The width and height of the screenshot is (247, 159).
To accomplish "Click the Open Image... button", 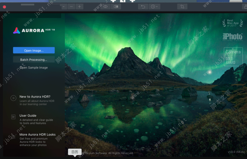I will pyautogui.click(x=34, y=50).
